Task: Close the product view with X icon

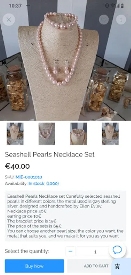Action: [x=9, y=20]
